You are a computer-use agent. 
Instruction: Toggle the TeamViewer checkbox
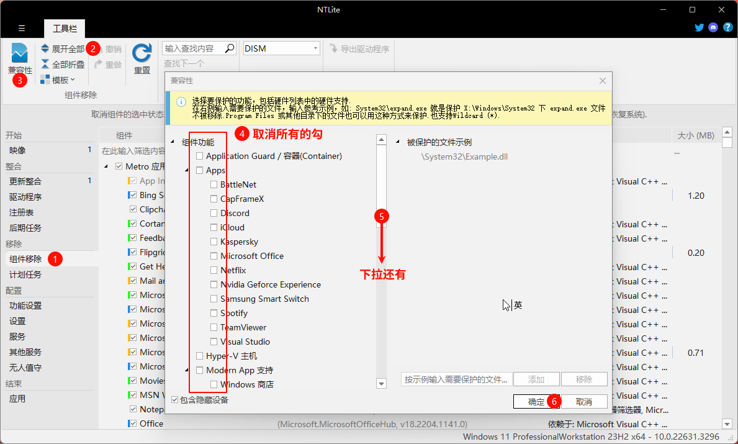point(214,327)
